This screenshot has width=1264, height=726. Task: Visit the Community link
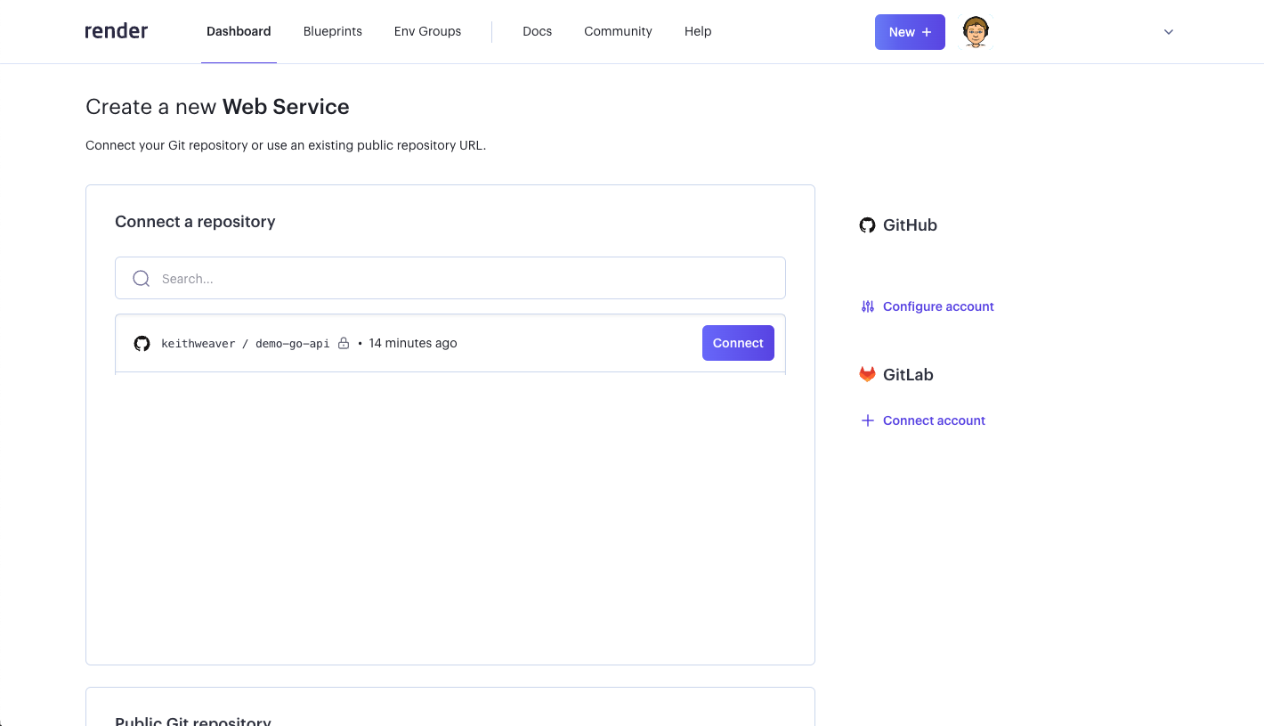[618, 31]
